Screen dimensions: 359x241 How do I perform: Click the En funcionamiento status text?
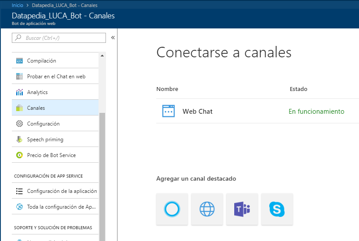click(316, 112)
